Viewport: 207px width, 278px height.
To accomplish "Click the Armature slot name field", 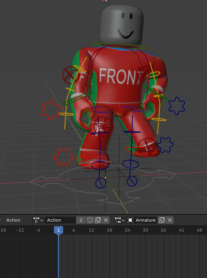I will point(145,220).
